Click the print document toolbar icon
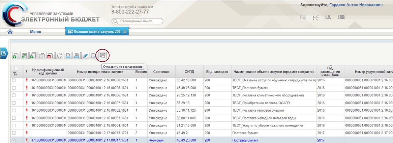The height and width of the screenshot is (143, 393). tap(68, 56)
